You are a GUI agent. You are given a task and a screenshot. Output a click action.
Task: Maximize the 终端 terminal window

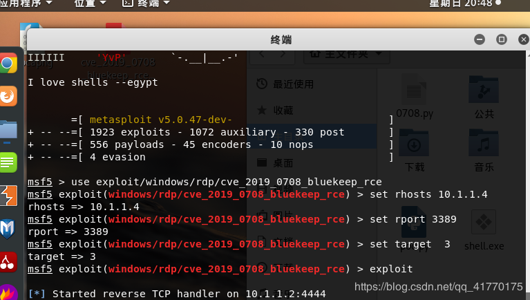coord(501,39)
